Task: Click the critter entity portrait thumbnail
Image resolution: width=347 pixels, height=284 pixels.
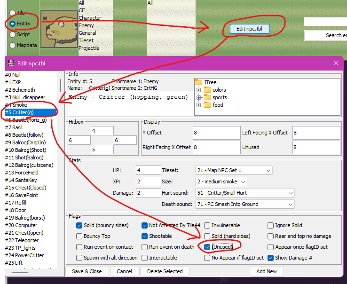Action: click(59, 29)
